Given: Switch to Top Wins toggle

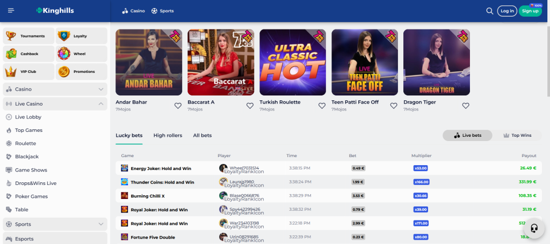Looking at the screenshot, I should coord(517,136).
